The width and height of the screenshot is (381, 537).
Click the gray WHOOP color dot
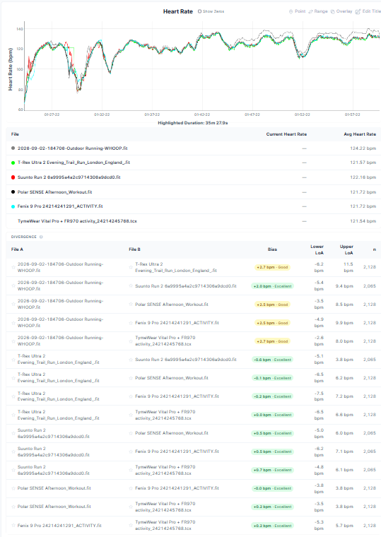[x=13, y=148]
